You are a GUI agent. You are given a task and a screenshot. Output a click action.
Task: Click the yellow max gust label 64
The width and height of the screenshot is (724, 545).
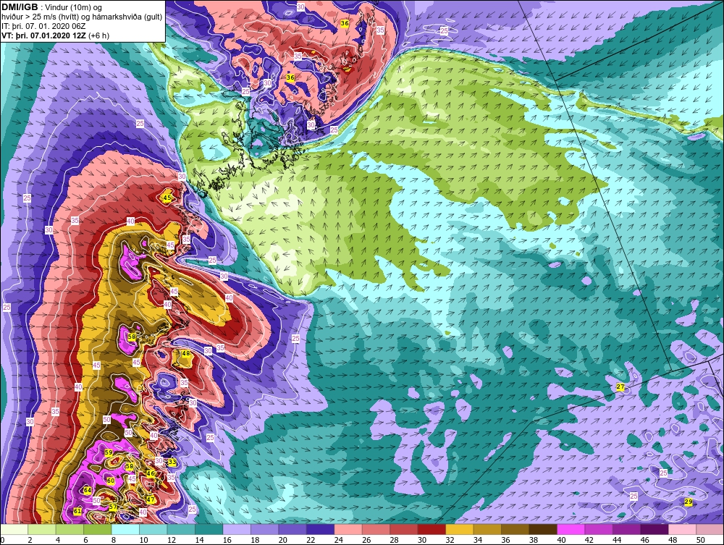pyautogui.click(x=88, y=490)
